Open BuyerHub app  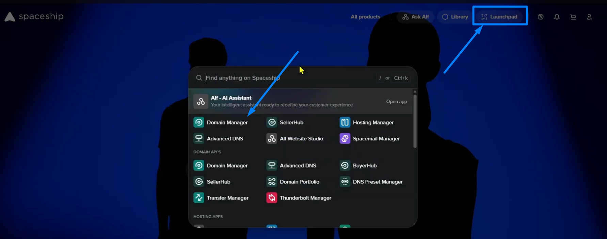tap(358, 166)
